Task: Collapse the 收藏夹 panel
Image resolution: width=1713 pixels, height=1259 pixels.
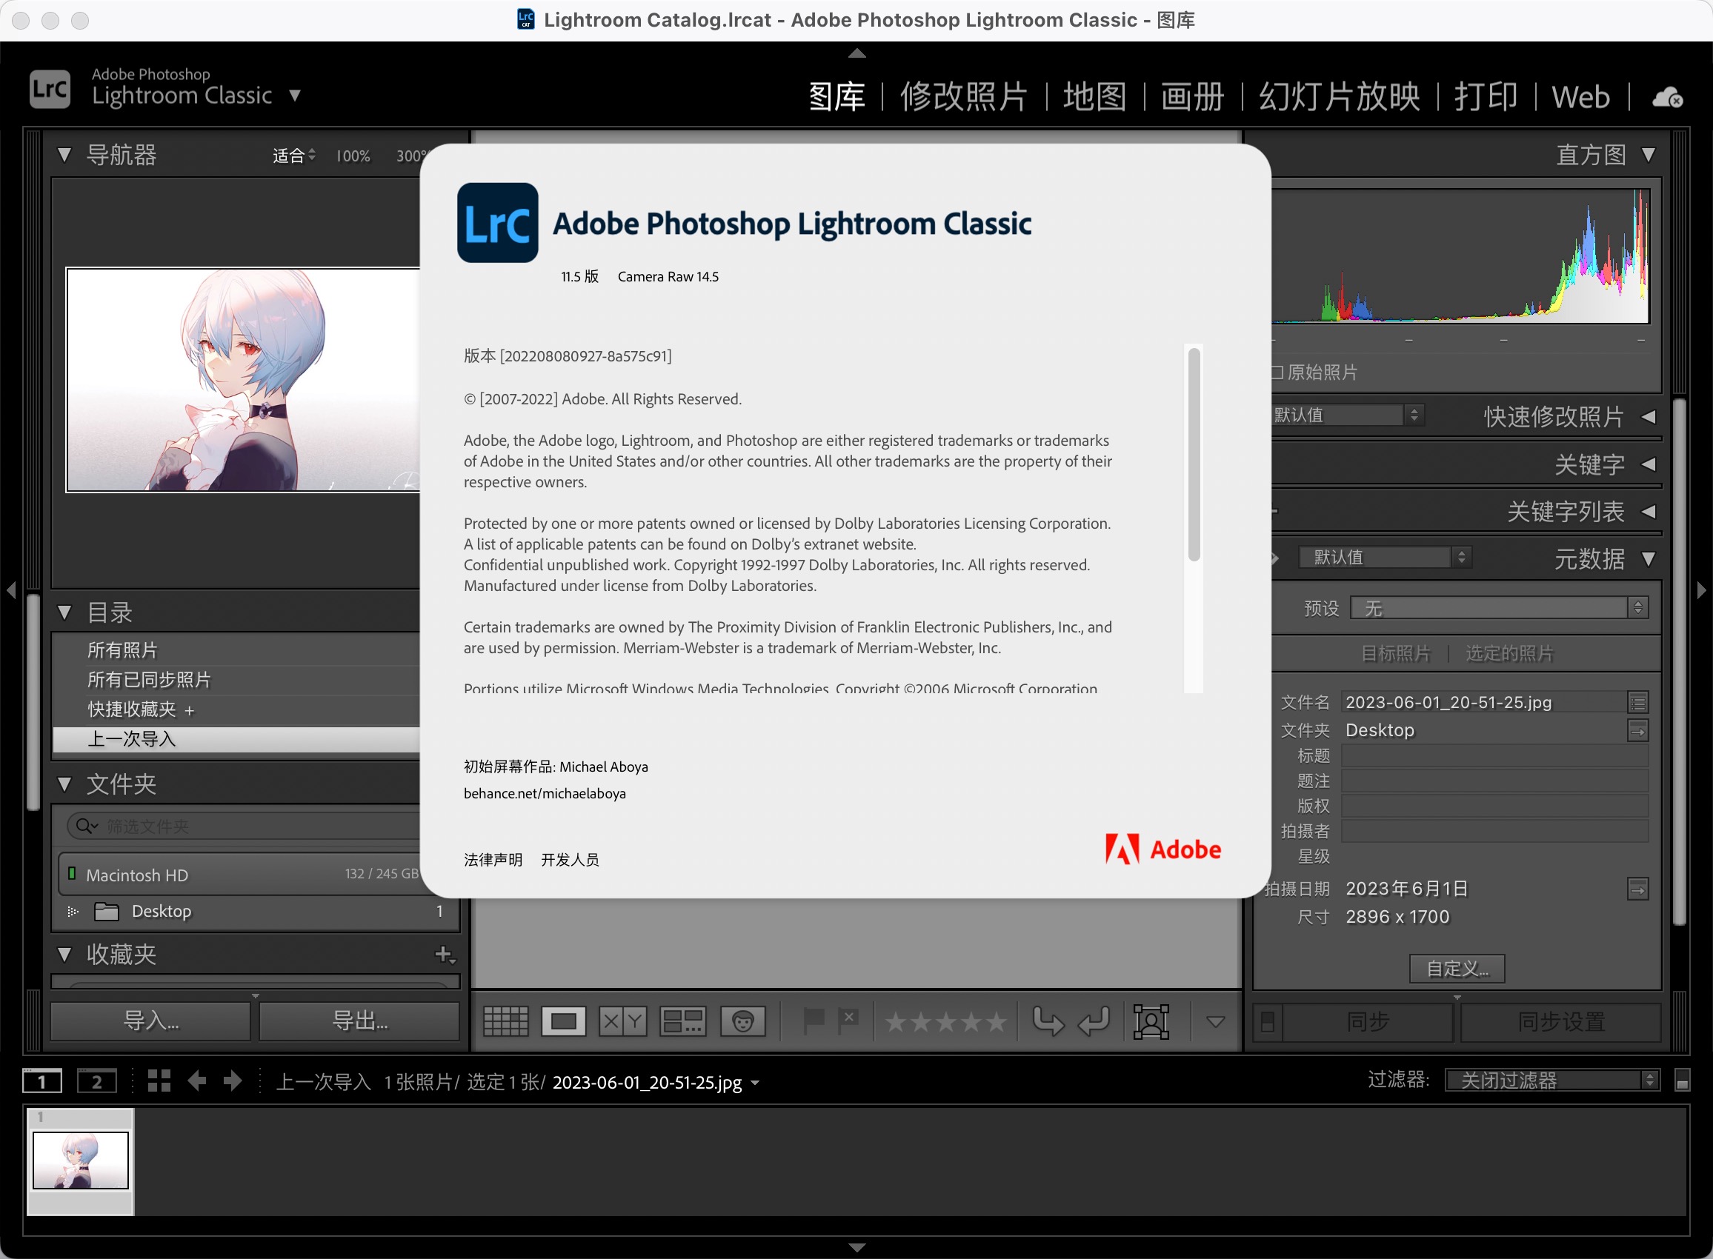Action: click(64, 954)
